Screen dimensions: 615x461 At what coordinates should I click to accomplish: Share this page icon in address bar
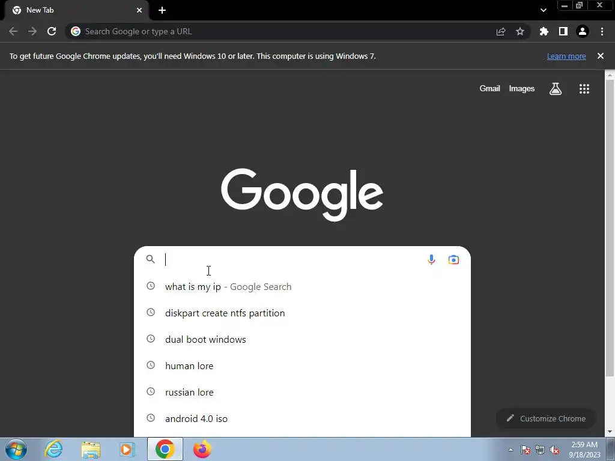[x=501, y=31]
